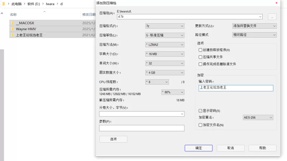Toggle 压缩共享文件 checkbox
The image size is (287, 161).
200,57
